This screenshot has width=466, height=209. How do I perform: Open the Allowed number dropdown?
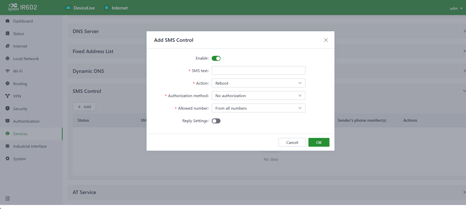258,108
